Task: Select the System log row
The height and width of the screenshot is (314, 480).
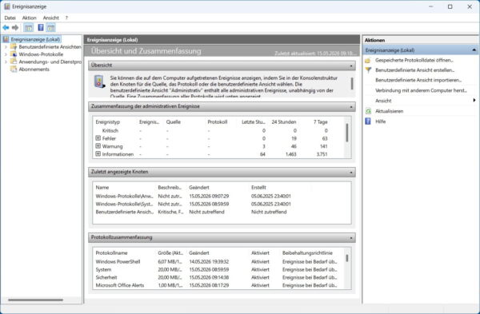Action: [218, 270]
